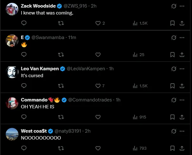Reply to the "OH YEAH HE IS" tweet
The width and height of the screenshot is (192, 155).
(x=24, y=117)
